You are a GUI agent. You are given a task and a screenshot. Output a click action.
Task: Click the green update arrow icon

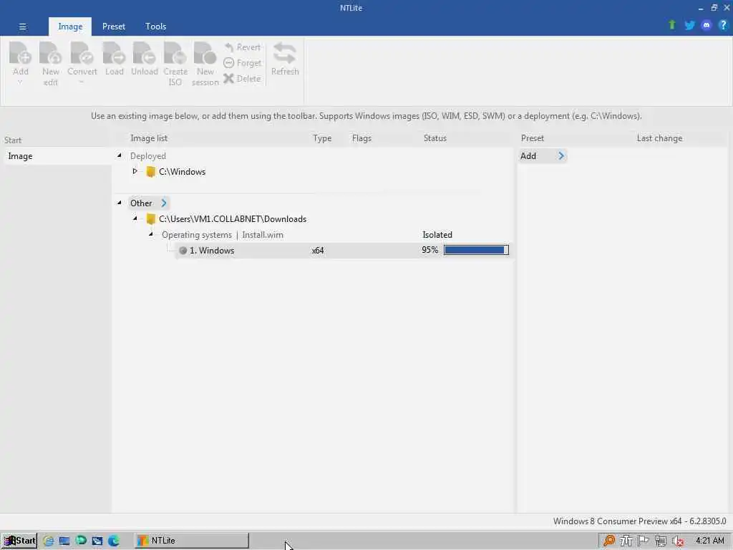[671, 25]
